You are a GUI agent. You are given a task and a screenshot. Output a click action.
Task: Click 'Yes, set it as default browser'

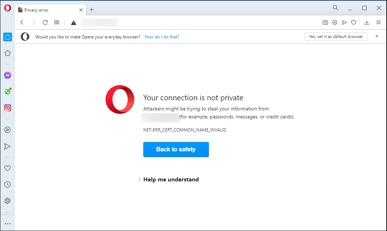pos(336,37)
